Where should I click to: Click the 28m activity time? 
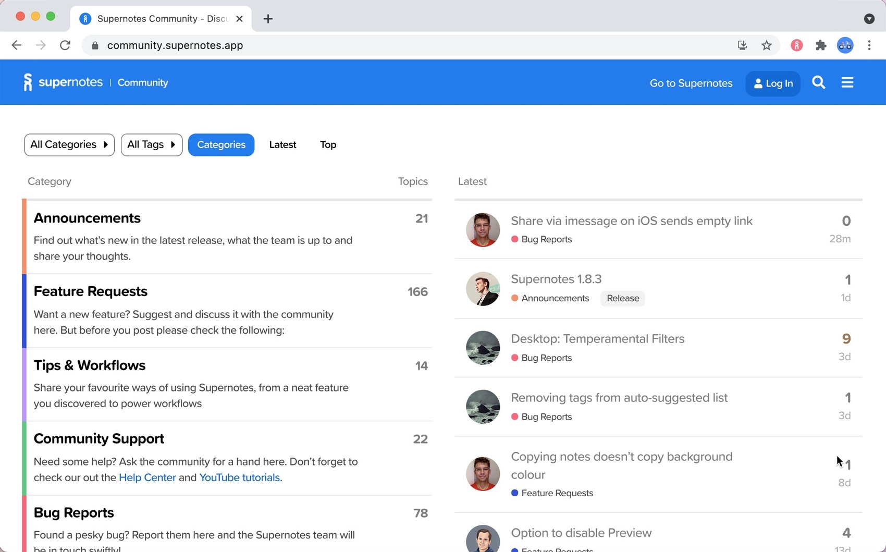[840, 239]
